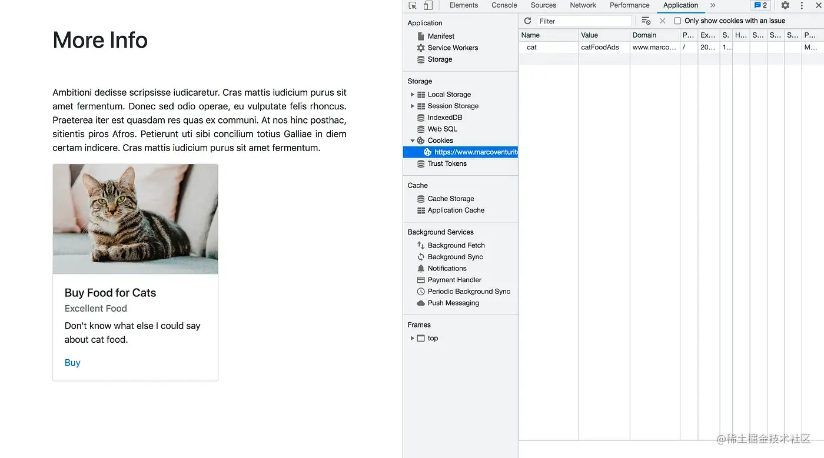The width and height of the screenshot is (824, 458).
Task: Enable Only show cookies with an issue
Action: [x=677, y=21]
